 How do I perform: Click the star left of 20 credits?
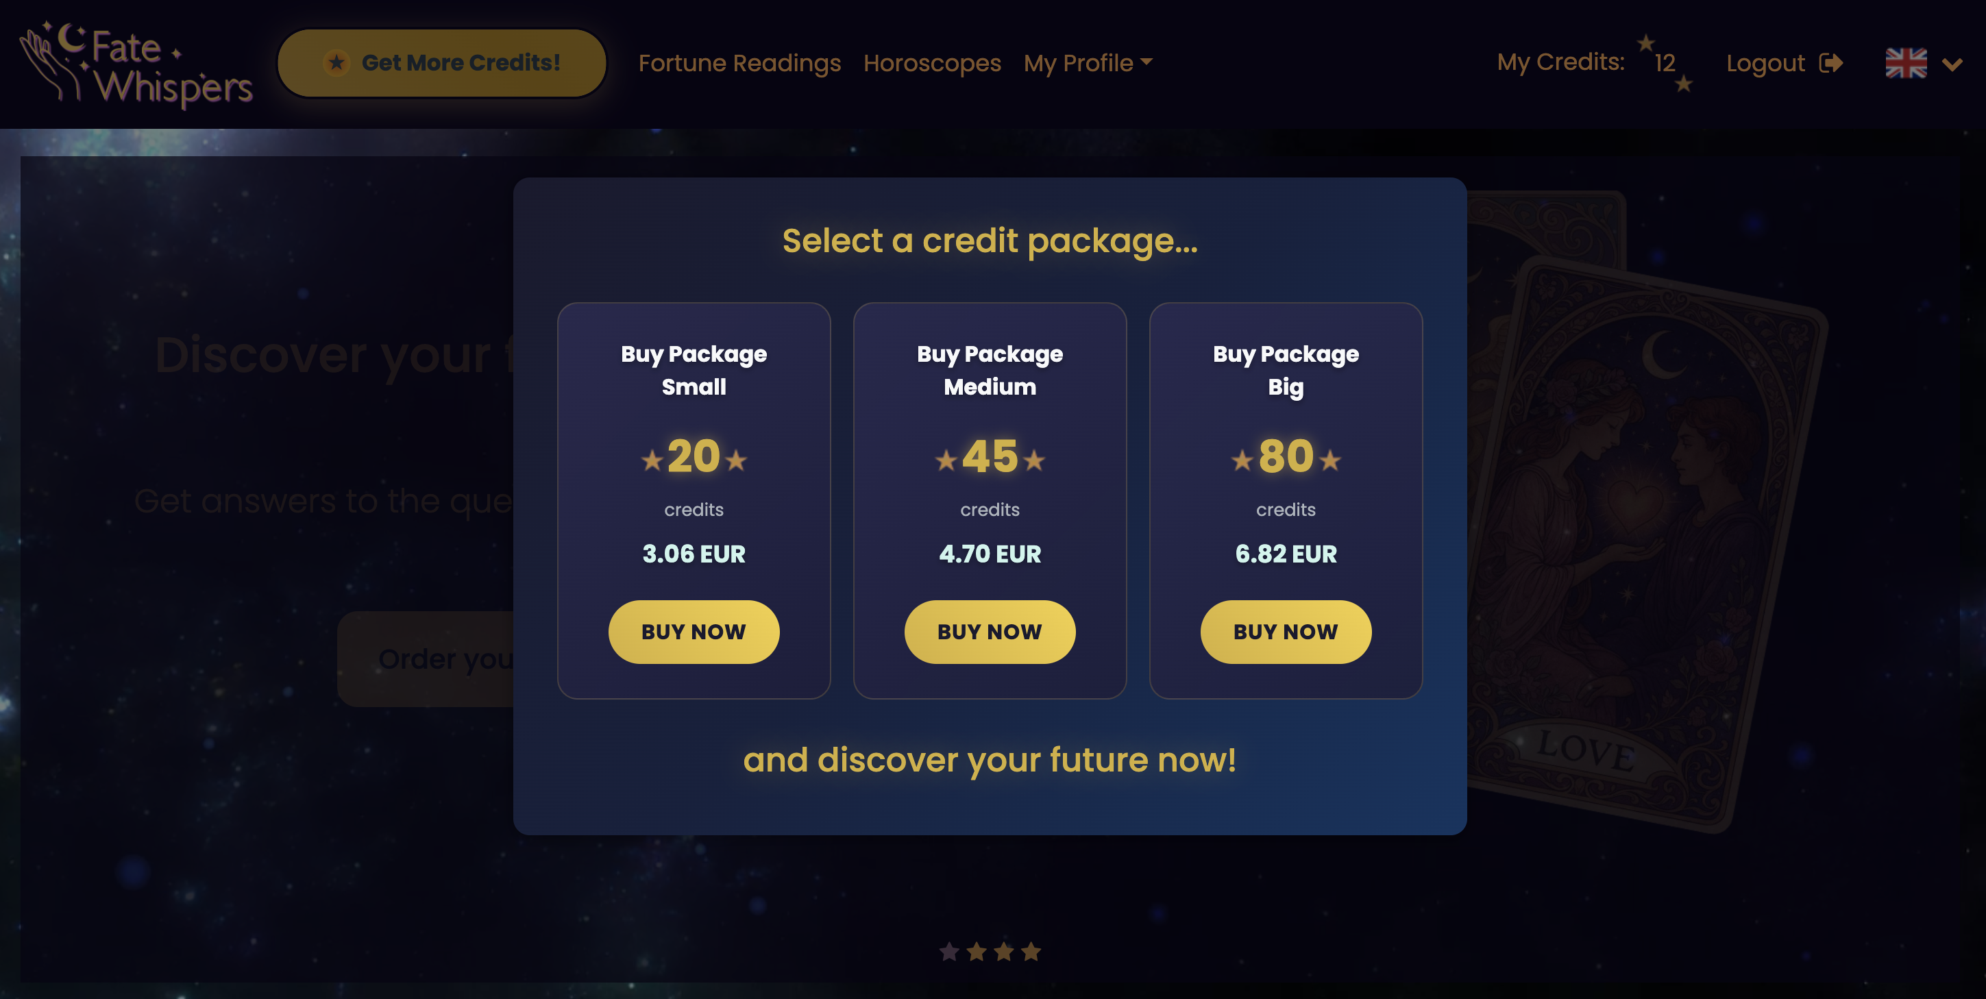click(x=652, y=460)
